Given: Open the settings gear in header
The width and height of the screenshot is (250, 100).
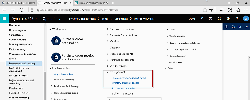Looking at the screenshot, I should pos(228,19).
